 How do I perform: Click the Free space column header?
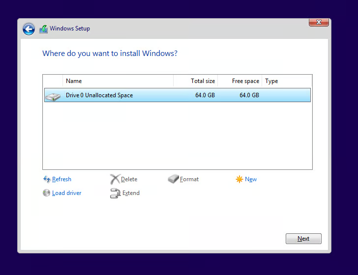coord(239,81)
